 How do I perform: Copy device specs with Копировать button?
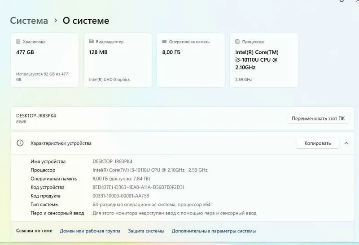click(x=318, y=143)
